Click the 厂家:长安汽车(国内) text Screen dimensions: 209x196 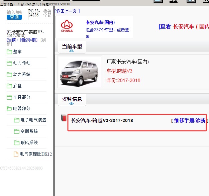(x=127, y=62)
